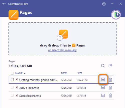Image resolution: width=125 pixels, height=108 pixels.
Task: Select the 'Send Robert.m4a' filename
Action: click(x=30, y=96)
